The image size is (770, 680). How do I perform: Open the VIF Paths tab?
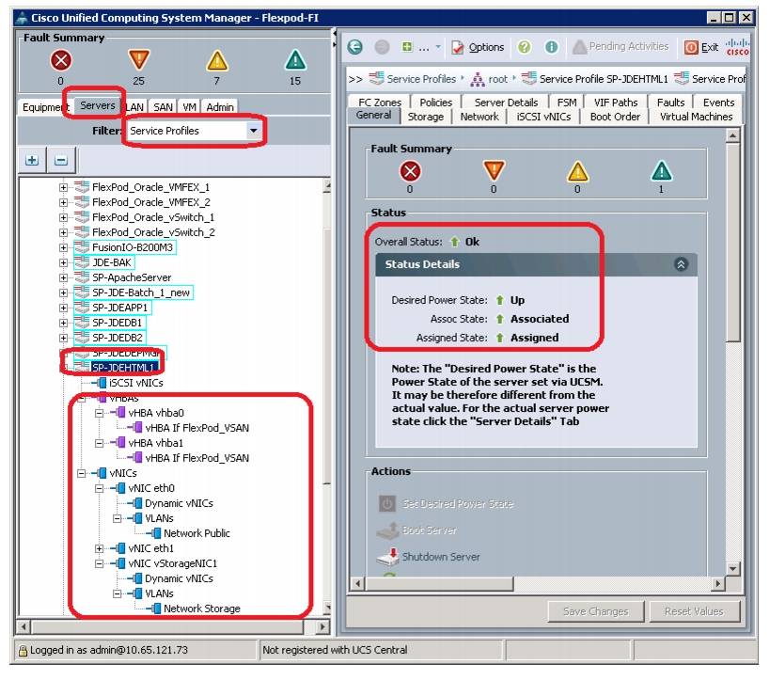[x=615, y=103]
